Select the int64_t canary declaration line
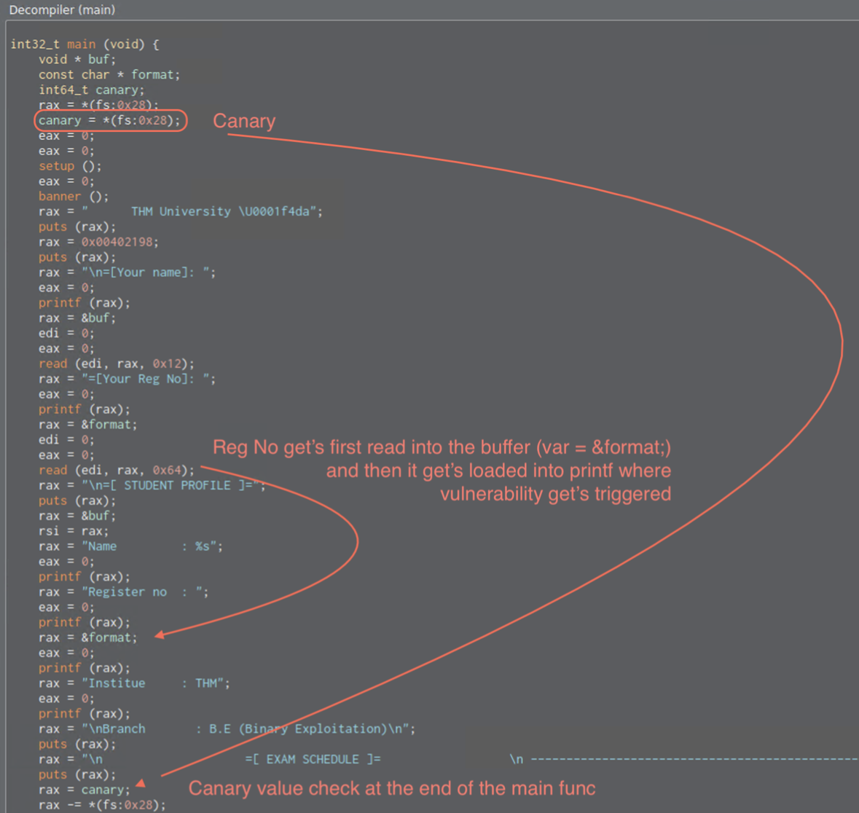Image resolution: width=859 pixels, height=813 pixels. click(x=91, y=90)
